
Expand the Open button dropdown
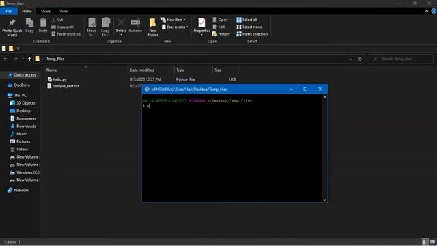[x=229, y=20]
